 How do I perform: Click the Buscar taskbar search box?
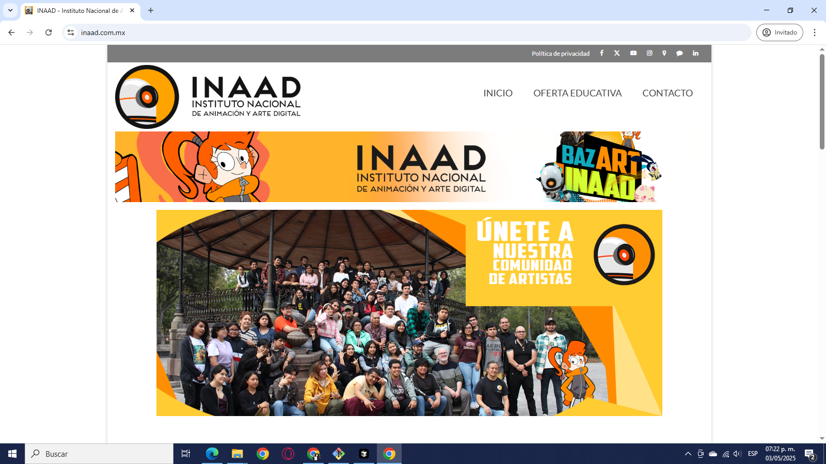tap(99, 454)
